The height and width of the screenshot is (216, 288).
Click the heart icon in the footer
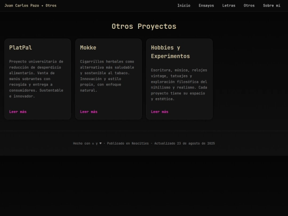[x=100, y=143]
